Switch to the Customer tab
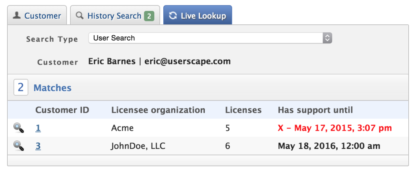The image size is (416, 172). point(42,16)
